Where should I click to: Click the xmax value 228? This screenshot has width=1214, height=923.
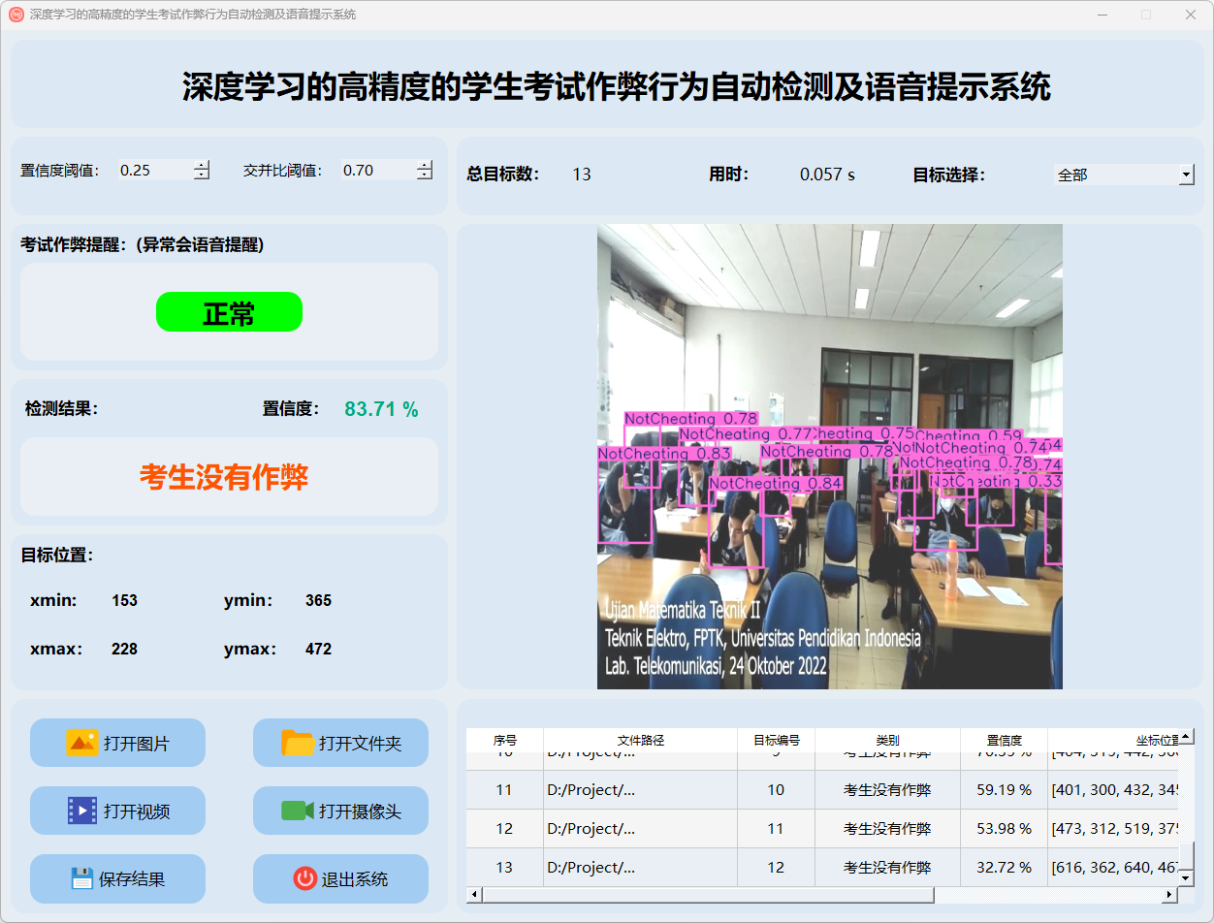(x=125, y=650)
